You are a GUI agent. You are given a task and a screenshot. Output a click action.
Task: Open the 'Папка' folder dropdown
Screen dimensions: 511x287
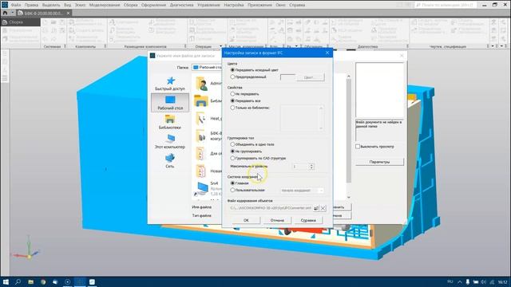pyautogui.click(x=207, y=67)
